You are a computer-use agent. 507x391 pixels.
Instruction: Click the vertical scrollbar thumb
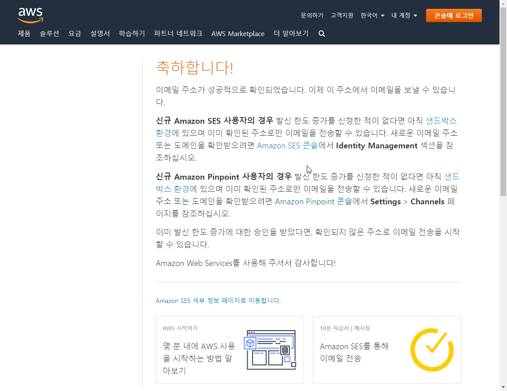503,102
